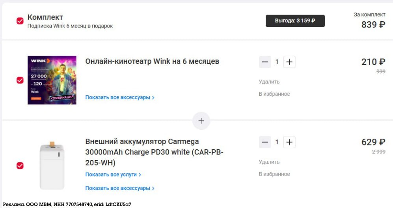Toggle the Wink cinema item checkbox
The image size is (393, 208).
click(20, 80)
